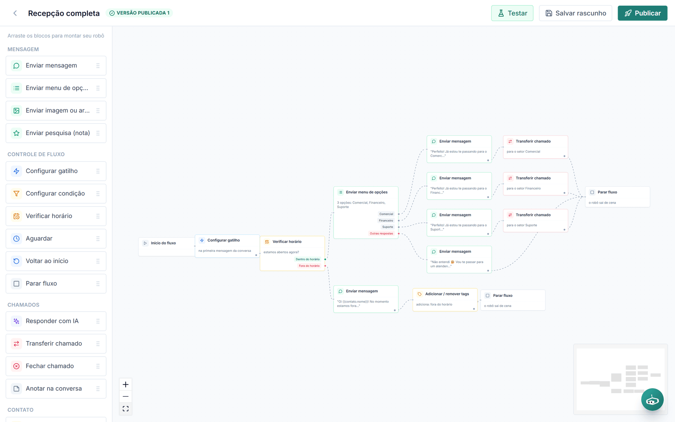Select the Parar fluxo node after tags
The width and height of the screenshot is (675, 422).
coord(513,300)
